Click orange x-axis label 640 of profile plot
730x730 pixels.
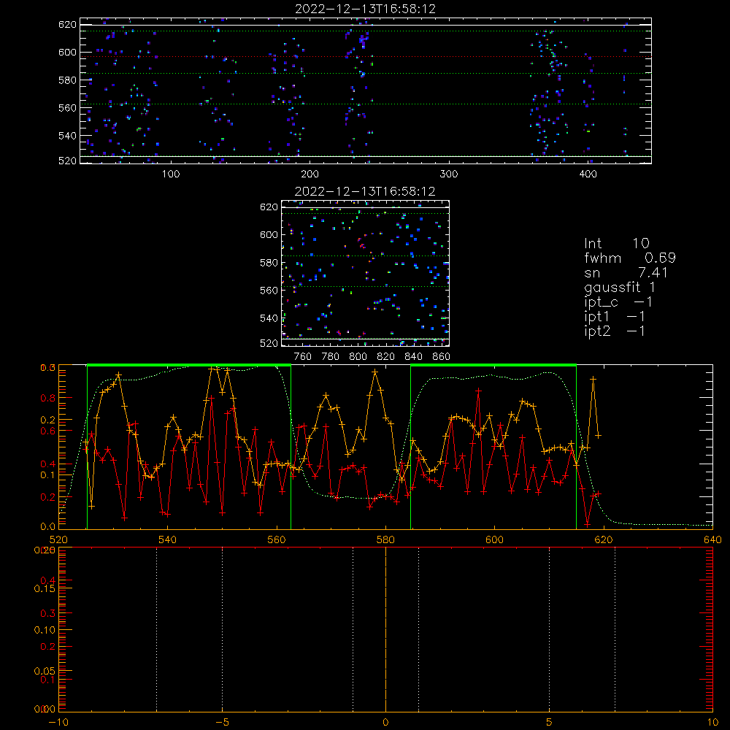pyautogui.click(x=712, y=539)
